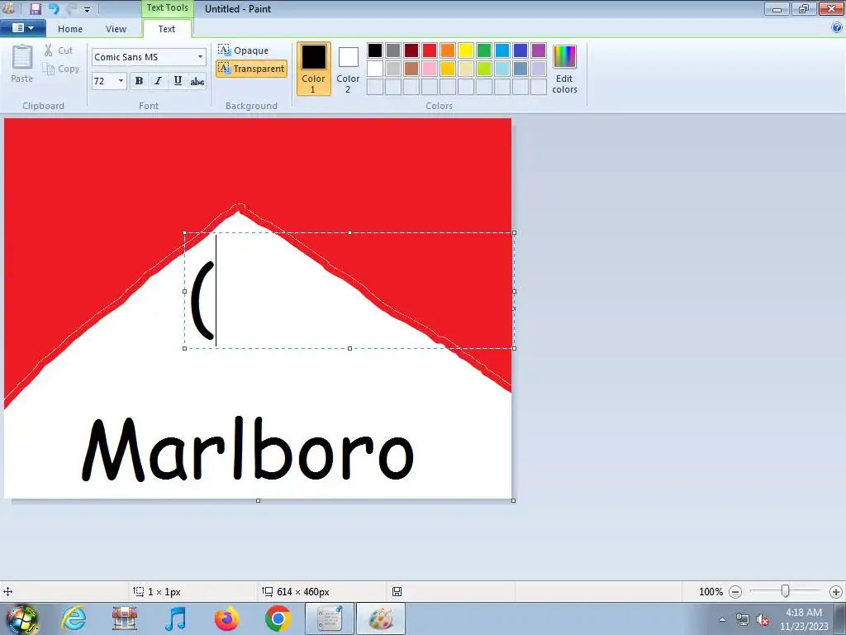Viewport: 846px width, 635px height.
Task: Toggle Underline text formatting
Action: click(x=178, y=81)
